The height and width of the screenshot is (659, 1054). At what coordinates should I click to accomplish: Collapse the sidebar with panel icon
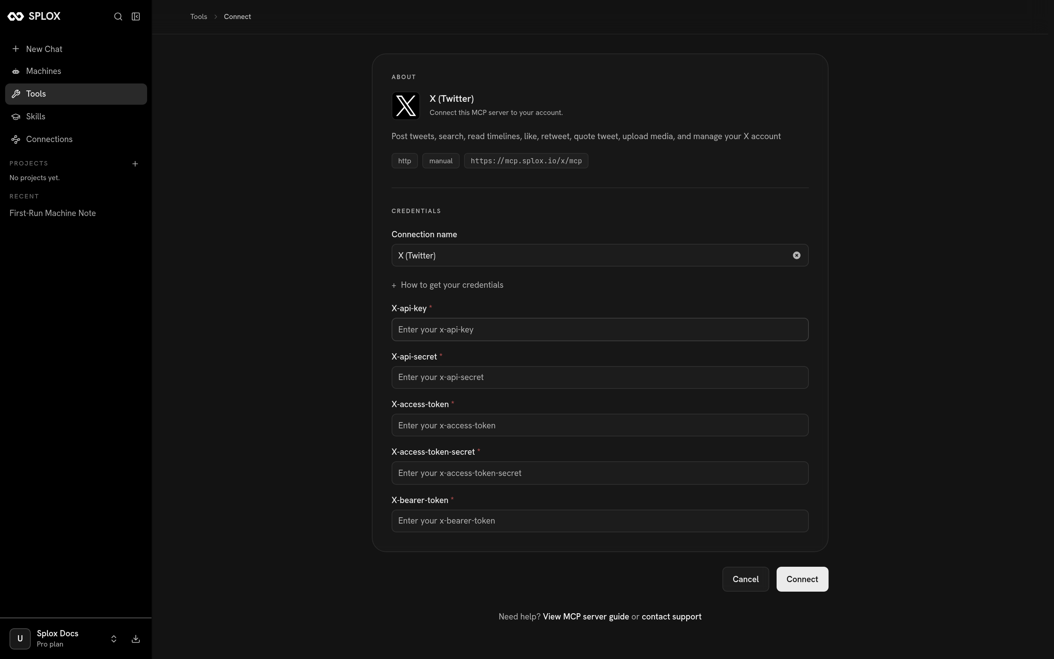coord(136,16)
